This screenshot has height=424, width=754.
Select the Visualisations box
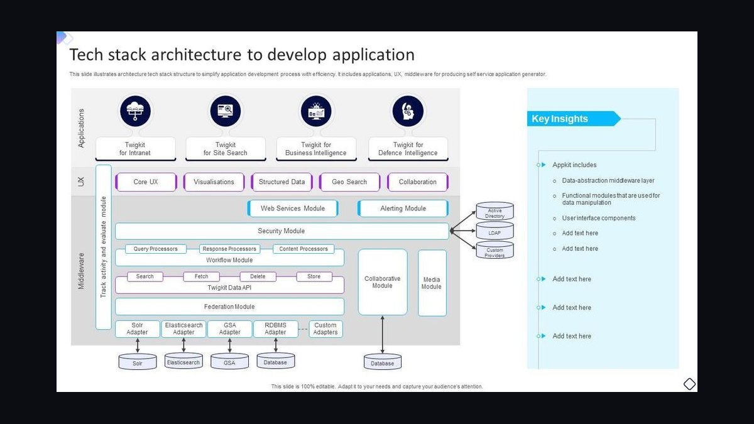[x=214, y=182]
